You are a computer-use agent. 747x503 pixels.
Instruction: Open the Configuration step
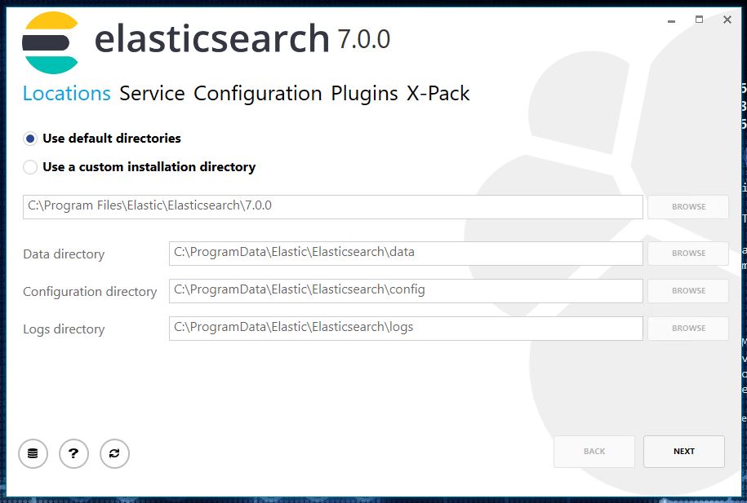coord(258,93)
